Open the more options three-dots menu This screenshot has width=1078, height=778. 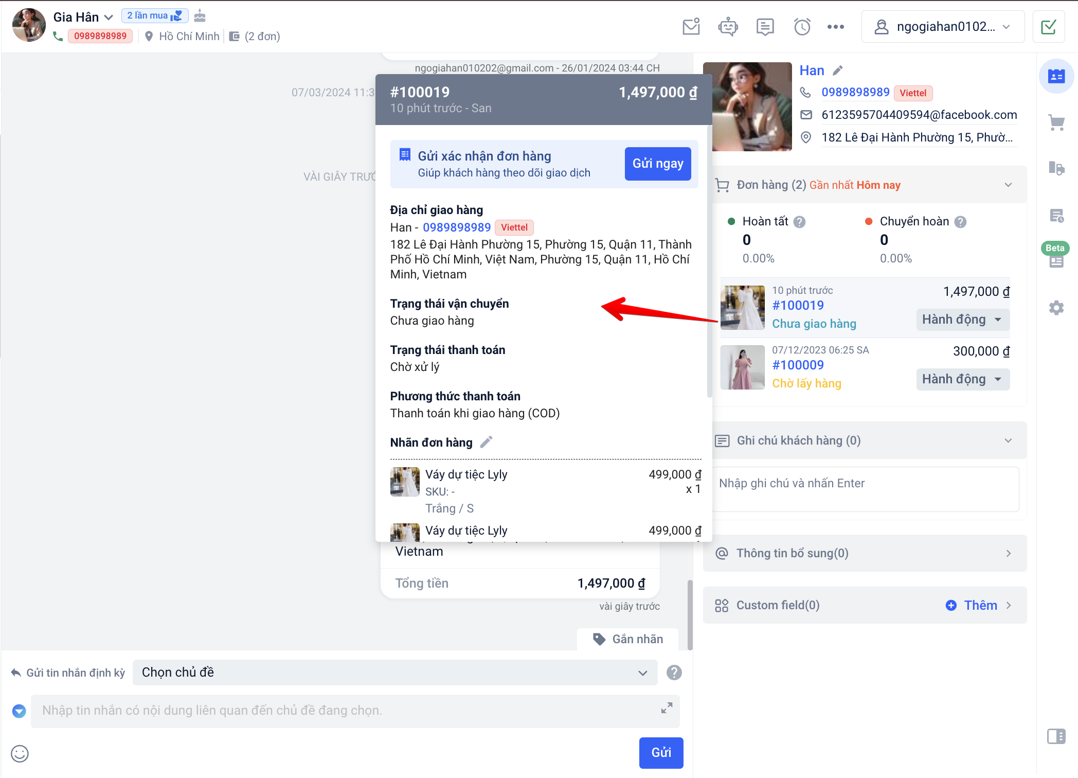pyautogui.click(x=835, y=26)
